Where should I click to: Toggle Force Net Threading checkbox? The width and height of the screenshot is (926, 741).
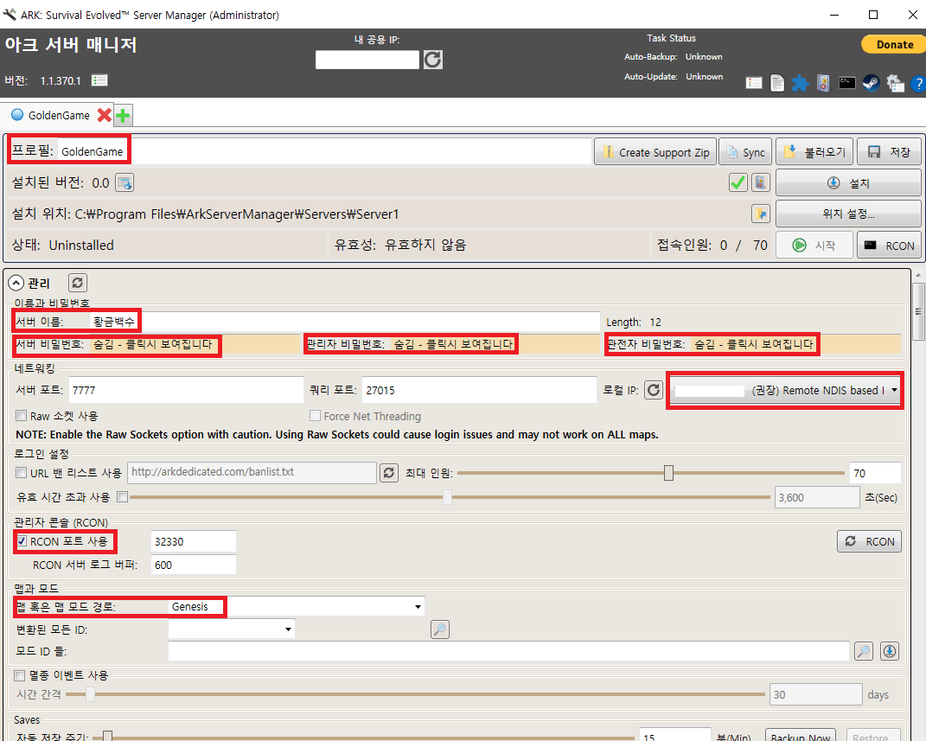(x=315, y=416)
